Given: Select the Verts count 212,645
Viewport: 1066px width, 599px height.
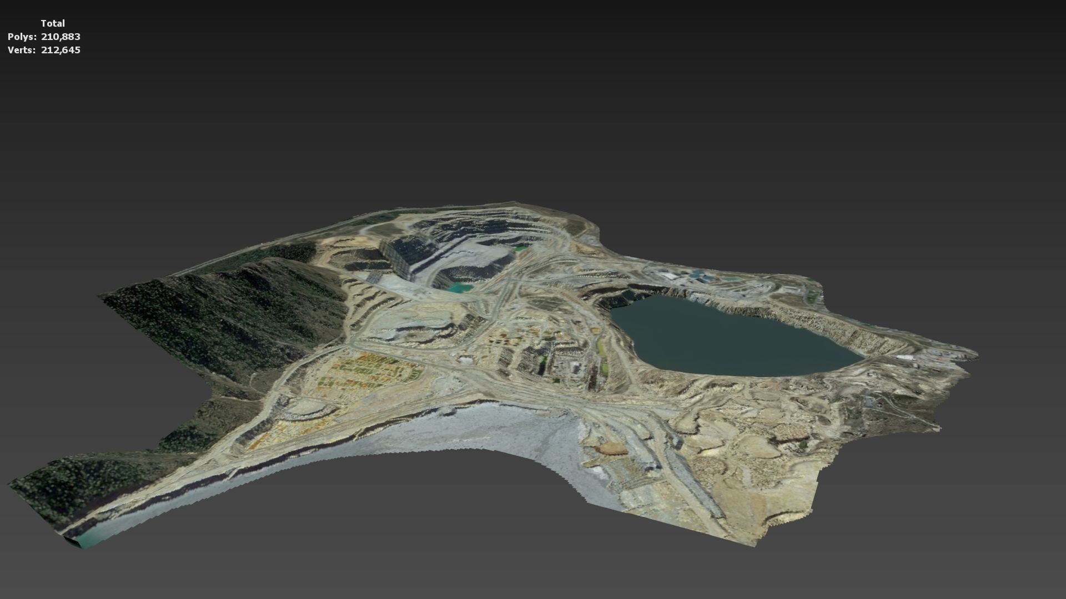Looking at the screenshot, I should click(61, 50).
